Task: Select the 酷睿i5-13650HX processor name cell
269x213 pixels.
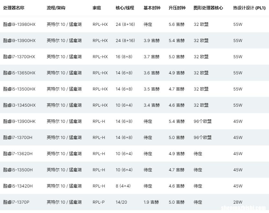Action: 19,73
